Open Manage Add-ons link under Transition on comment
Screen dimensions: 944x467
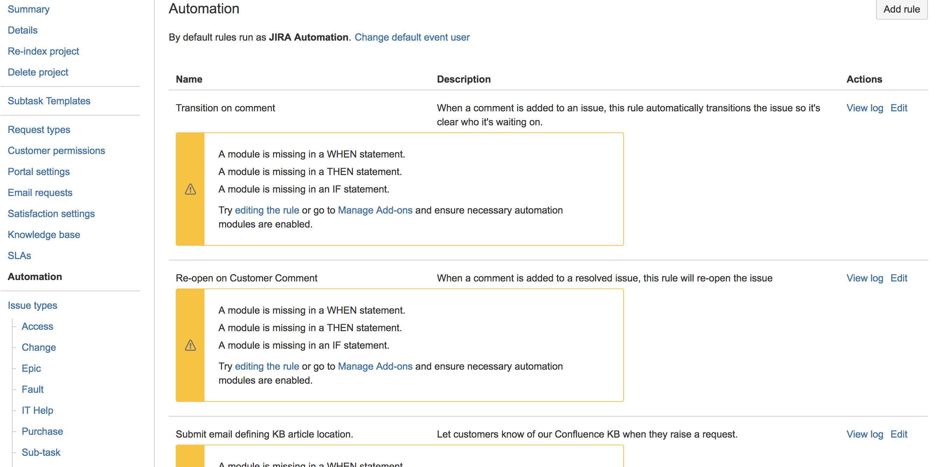[x=375, y=210]
